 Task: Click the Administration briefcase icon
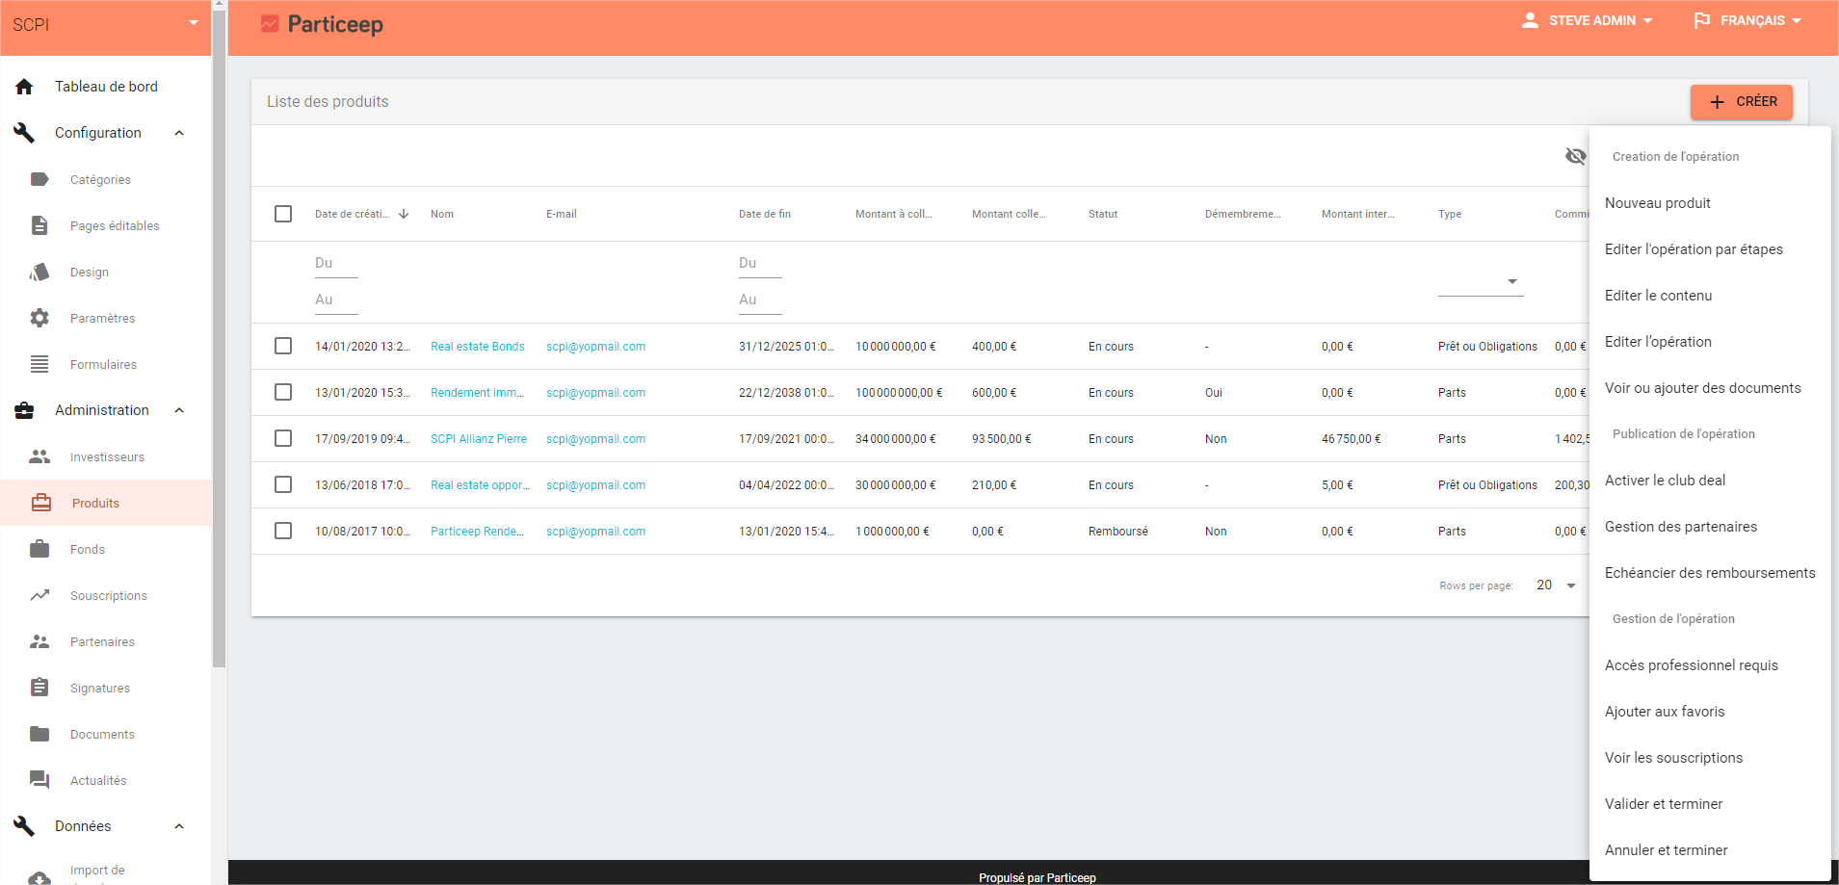tap(24, 410)
